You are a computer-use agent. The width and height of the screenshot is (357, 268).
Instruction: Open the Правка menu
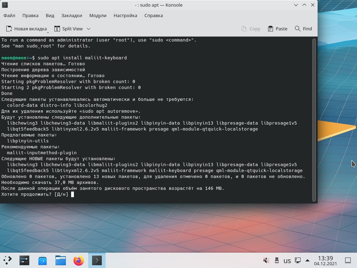click(x=30, y=15)
